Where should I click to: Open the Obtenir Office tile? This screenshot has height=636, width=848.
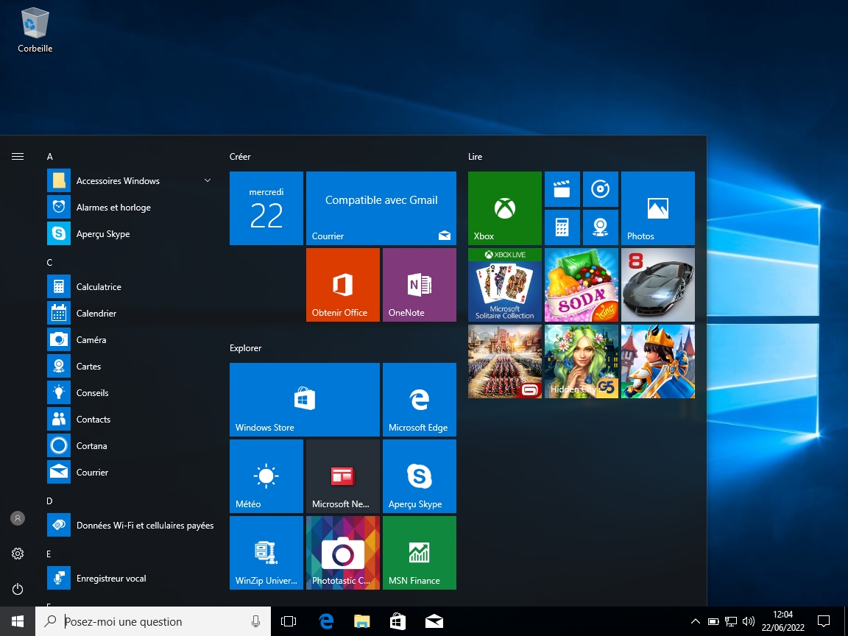pos(343,285)
